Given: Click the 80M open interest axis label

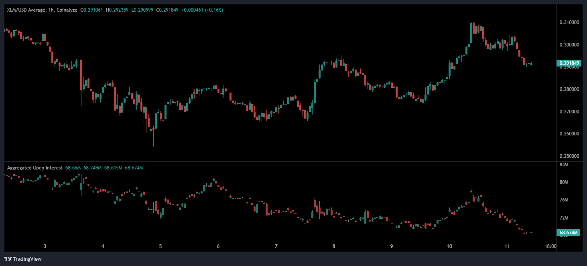Looking at the screenshot, I should click(564, 182).
